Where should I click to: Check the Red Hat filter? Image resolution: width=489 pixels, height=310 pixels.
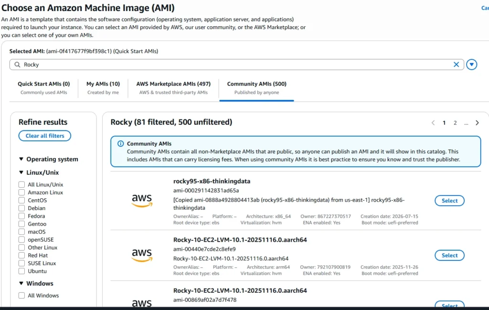pyautogui.click(x=21, y=255)
